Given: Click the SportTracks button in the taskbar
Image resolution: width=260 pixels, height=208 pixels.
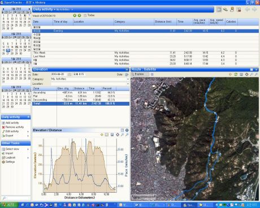Looking at the screenshot, I should coord(189,205).
